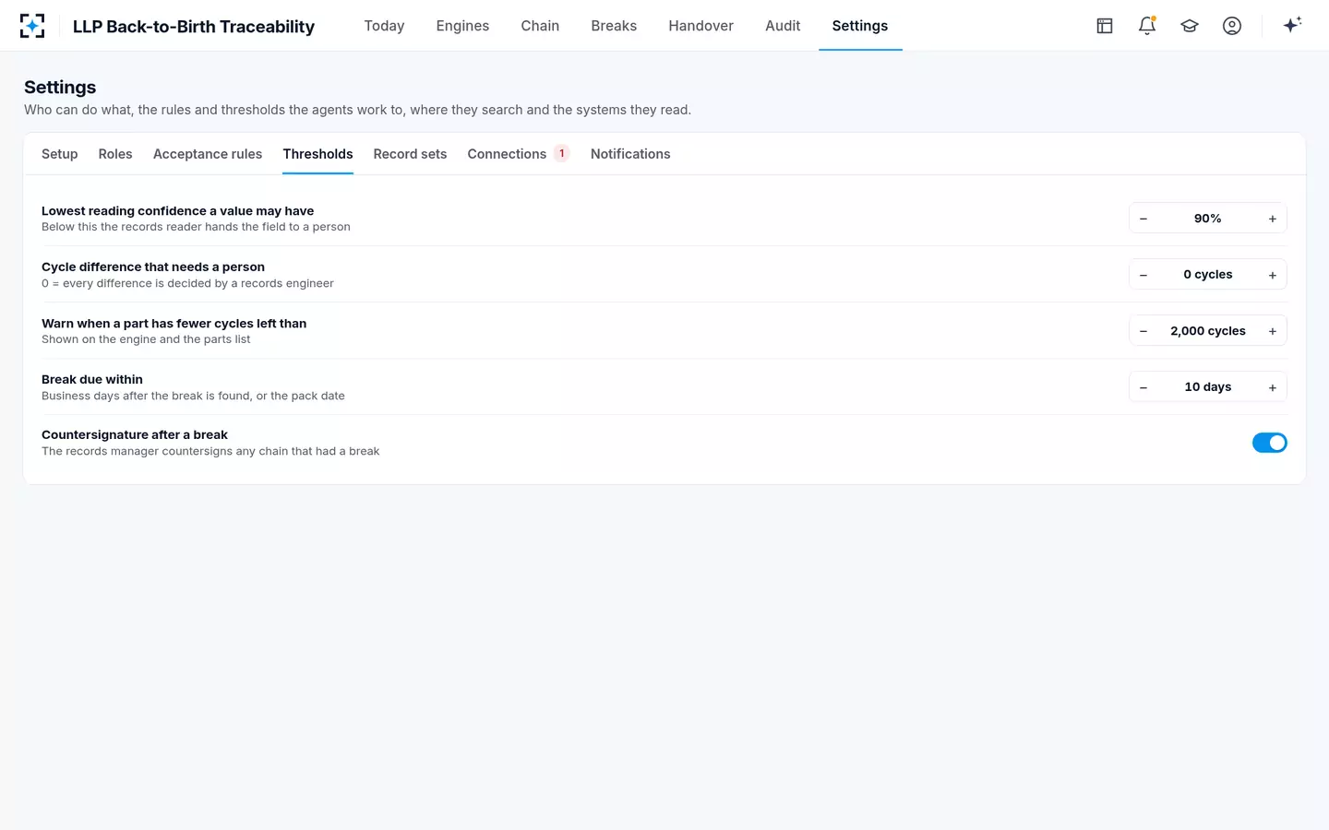Viewport: 1329px width, 830px height.
Task: Switch to the Notifications tab
Action: click(x=630, y=154)
